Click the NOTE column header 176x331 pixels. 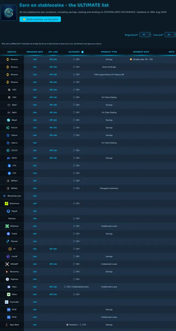point(172,52)
